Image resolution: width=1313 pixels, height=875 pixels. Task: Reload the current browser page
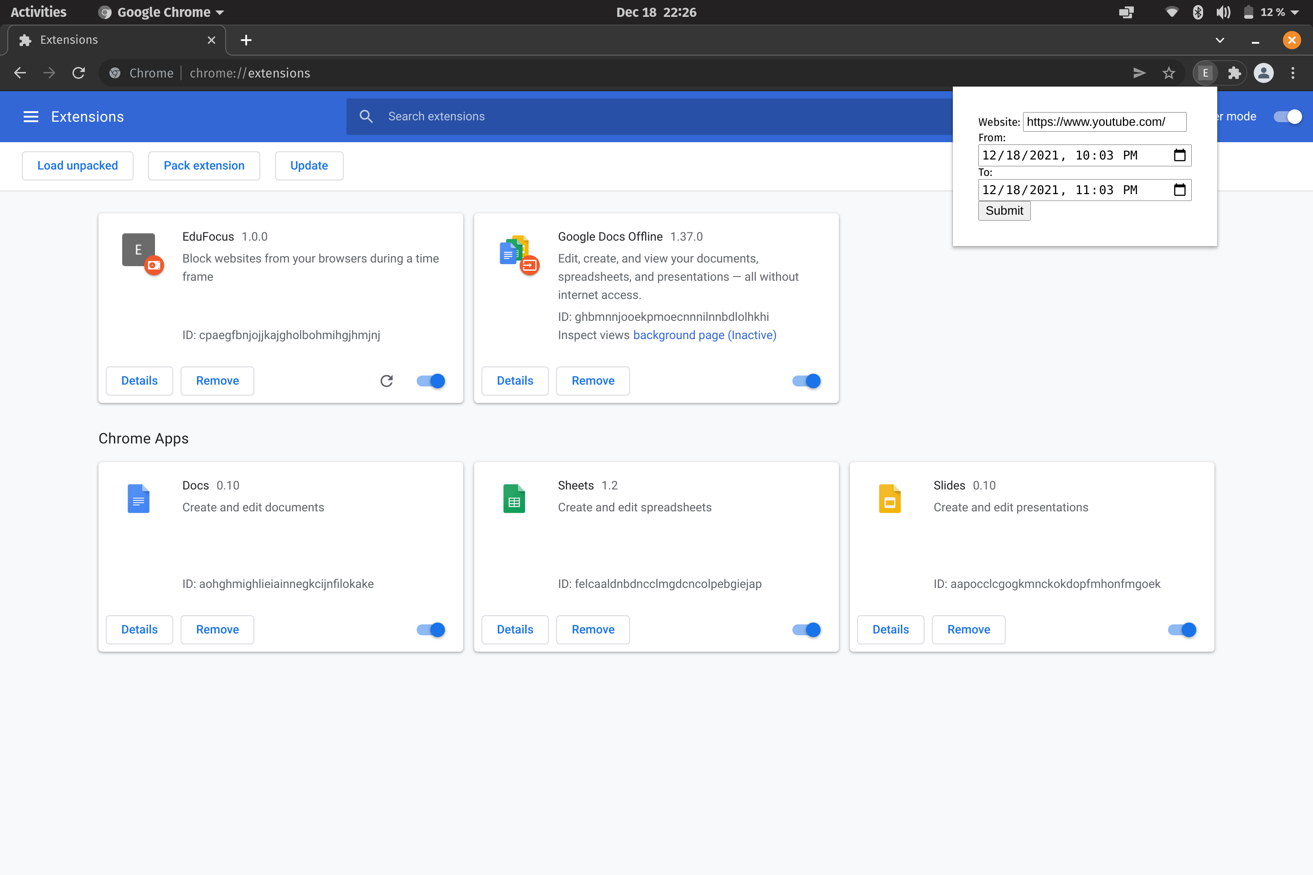[79, 72]
